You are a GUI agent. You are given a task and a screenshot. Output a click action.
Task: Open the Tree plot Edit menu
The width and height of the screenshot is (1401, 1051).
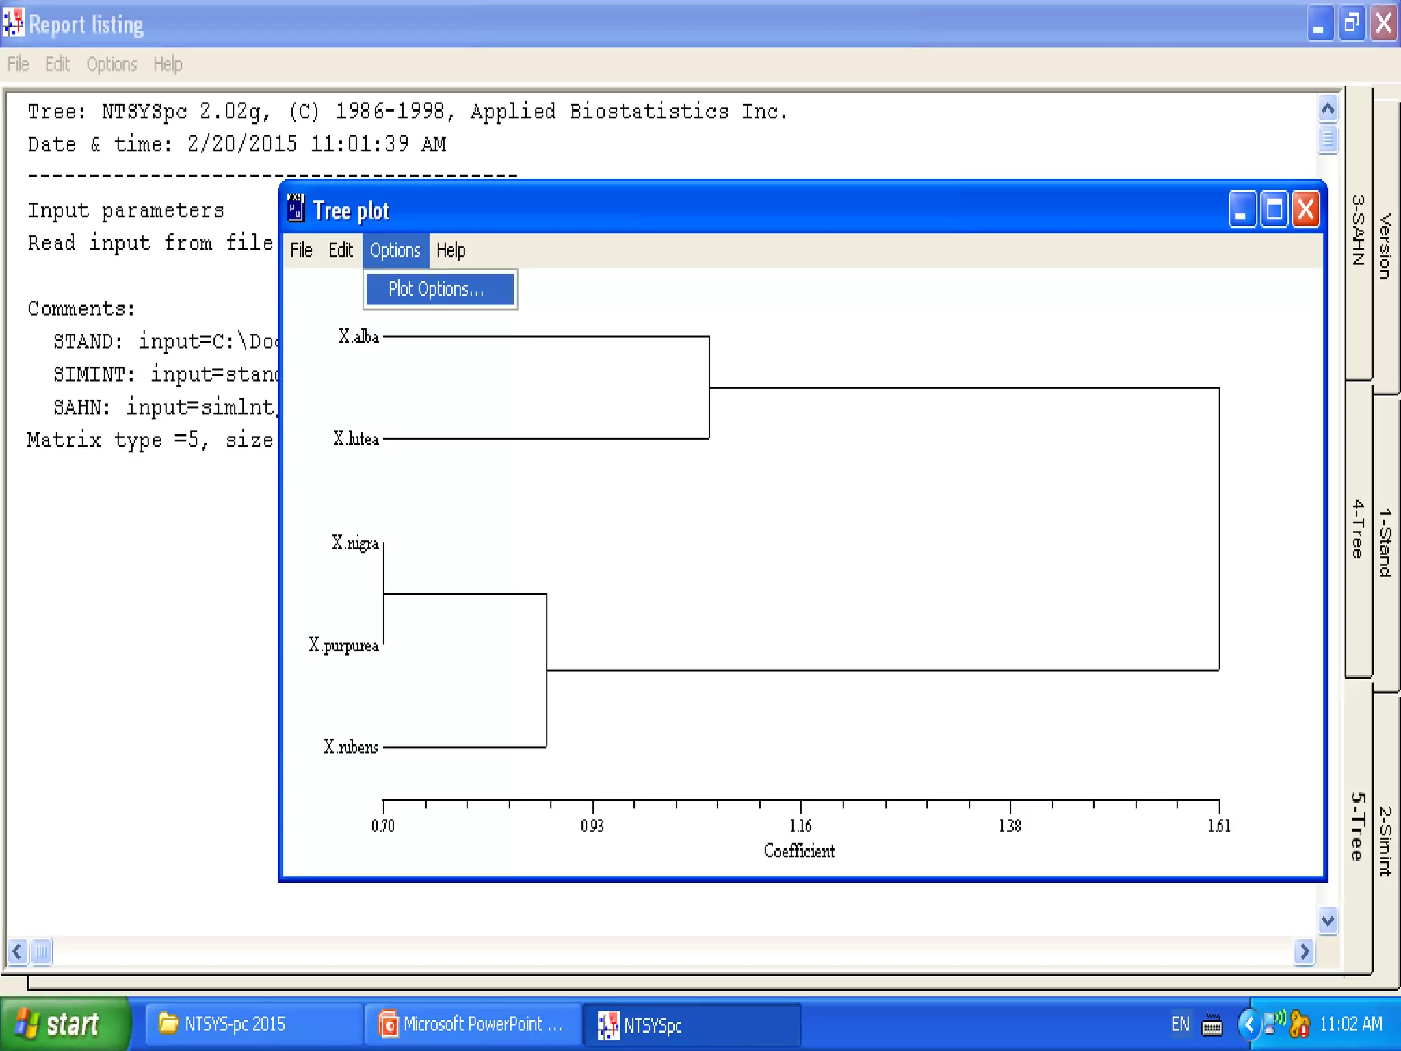[341, 250]
